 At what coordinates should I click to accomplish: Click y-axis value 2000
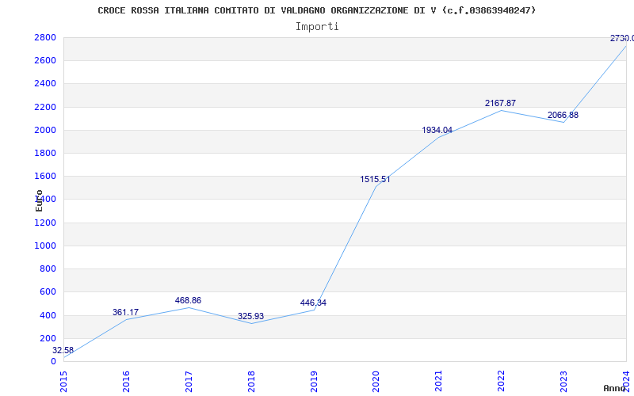click(45, 130)
